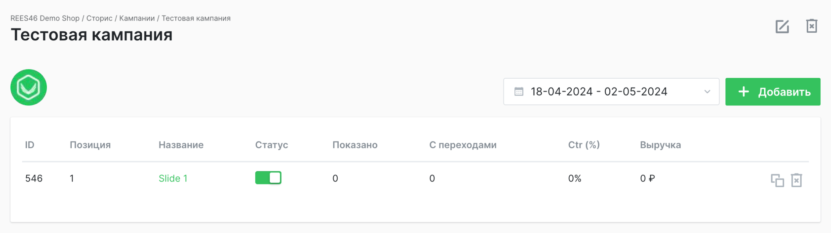Viewport: 831px width, 233px height.
Task: Click the duplicate icon for slide 546
Action: [777, 179]
